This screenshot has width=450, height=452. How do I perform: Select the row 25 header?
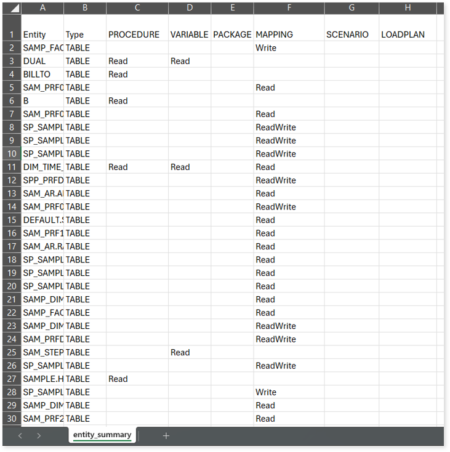coord(11,352)
